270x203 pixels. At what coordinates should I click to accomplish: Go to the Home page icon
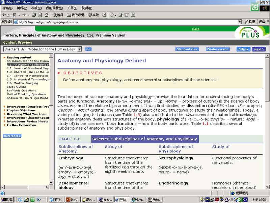46,15
